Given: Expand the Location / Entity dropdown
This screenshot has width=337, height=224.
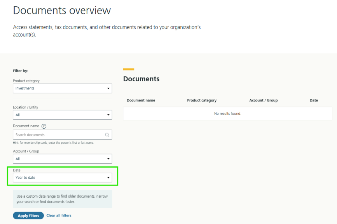Looking at the screenshot, I should click(62, 115).
